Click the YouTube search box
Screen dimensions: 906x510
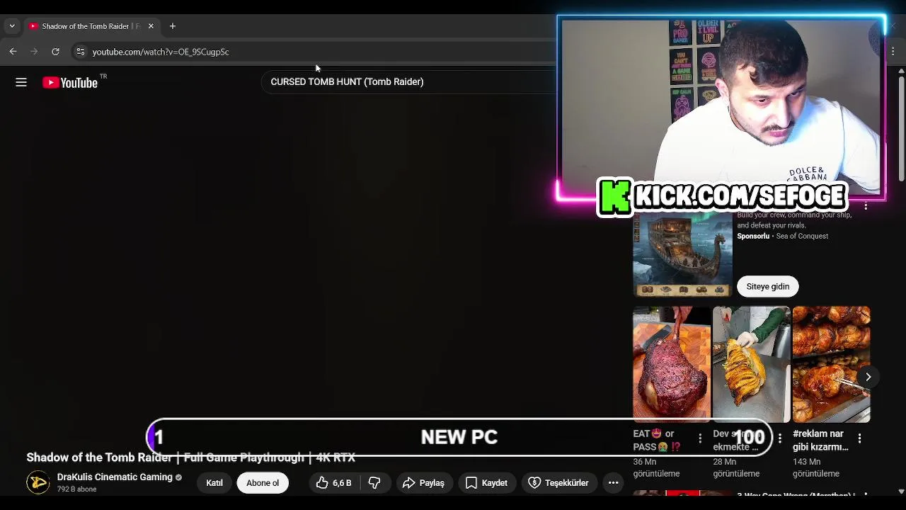(x=411, y=81)
